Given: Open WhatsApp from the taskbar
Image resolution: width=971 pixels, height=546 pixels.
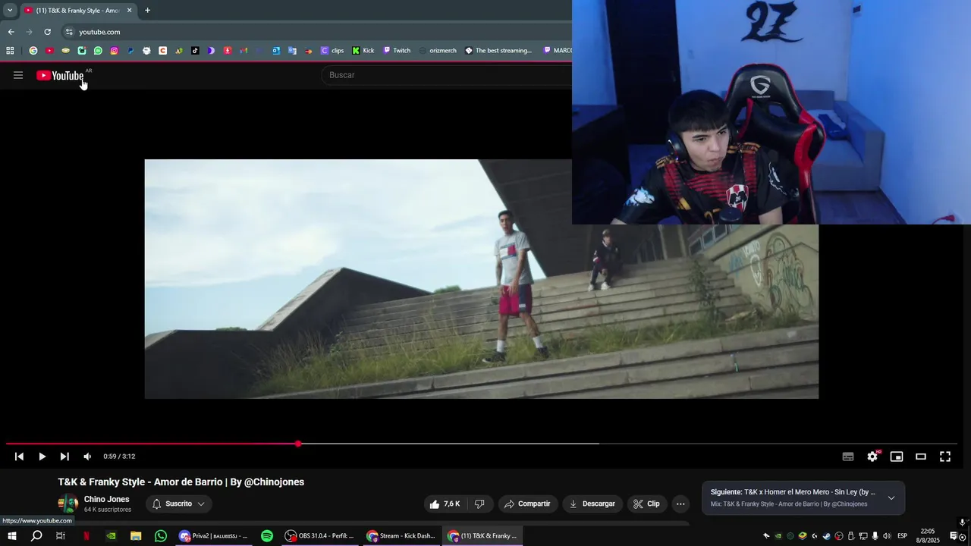Looking at the screenshot, I should (161, 536).
